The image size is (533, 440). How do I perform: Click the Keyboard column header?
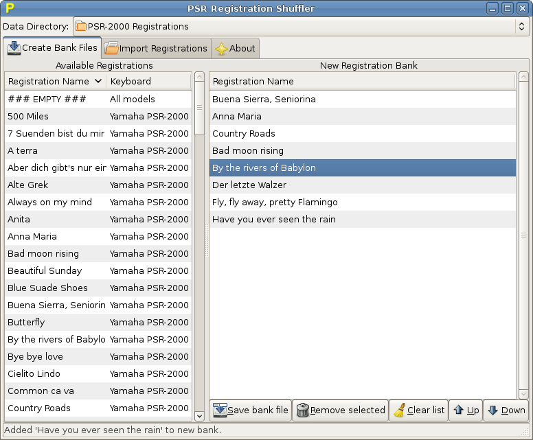[148, 82]
